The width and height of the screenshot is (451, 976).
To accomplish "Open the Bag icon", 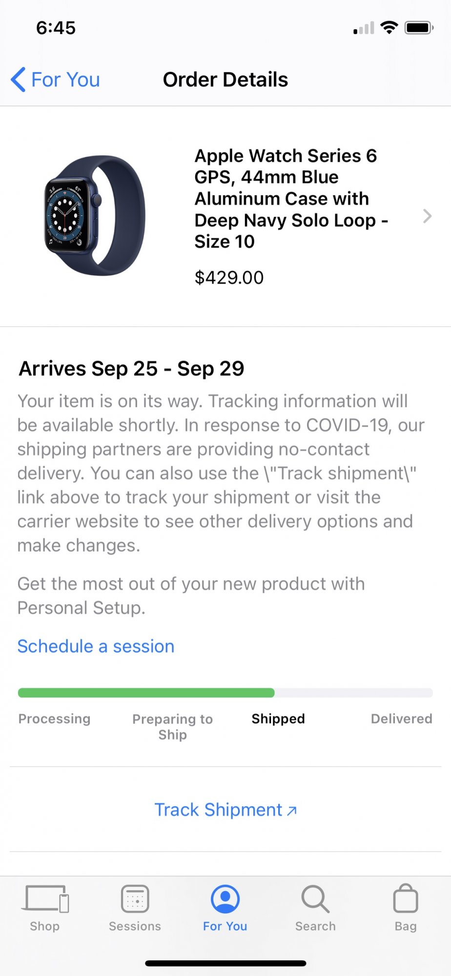I will [x=406, y=898].
